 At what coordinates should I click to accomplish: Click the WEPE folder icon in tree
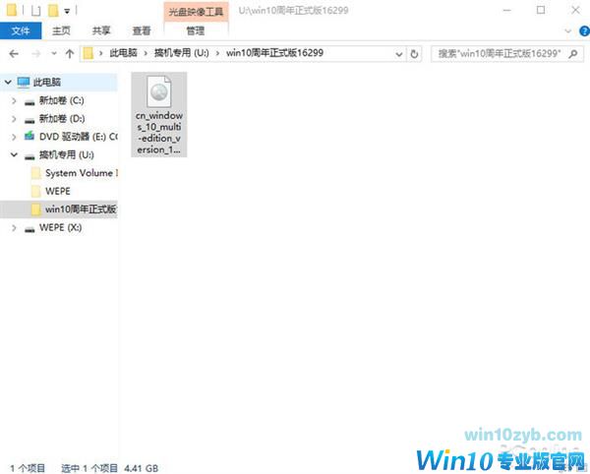[x=36, y=191]
